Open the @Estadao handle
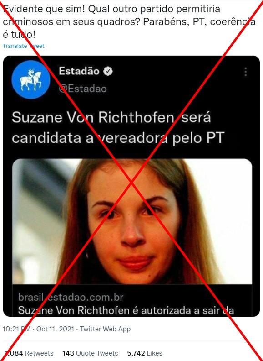This screenshot has height=361, width=263. pyautogui.click(x=83, y=89)
